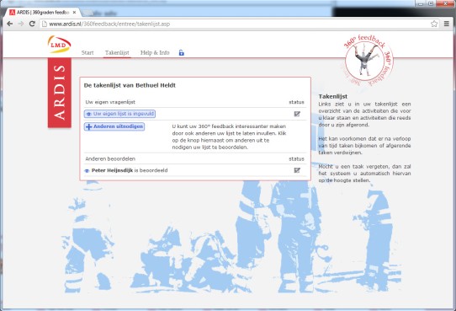
Task: Open the Chrome hamburger menu
Action: 447,24
